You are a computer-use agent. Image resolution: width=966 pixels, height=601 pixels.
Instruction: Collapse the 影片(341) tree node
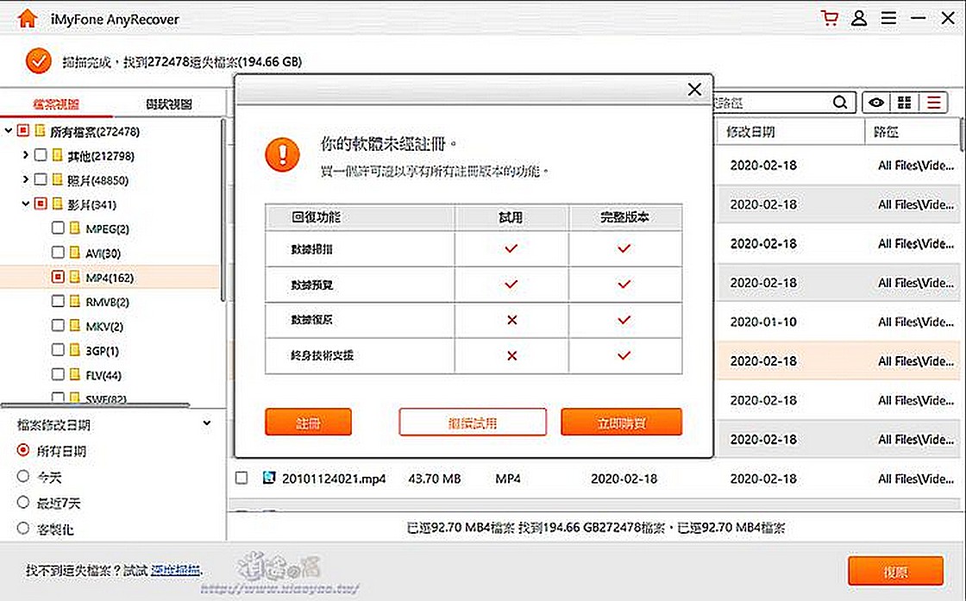pyautogui.click(x=26, y=203)
